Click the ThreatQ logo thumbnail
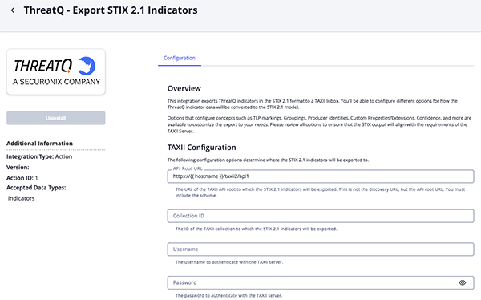Screen dimensions: 481x300 point(56,71)
